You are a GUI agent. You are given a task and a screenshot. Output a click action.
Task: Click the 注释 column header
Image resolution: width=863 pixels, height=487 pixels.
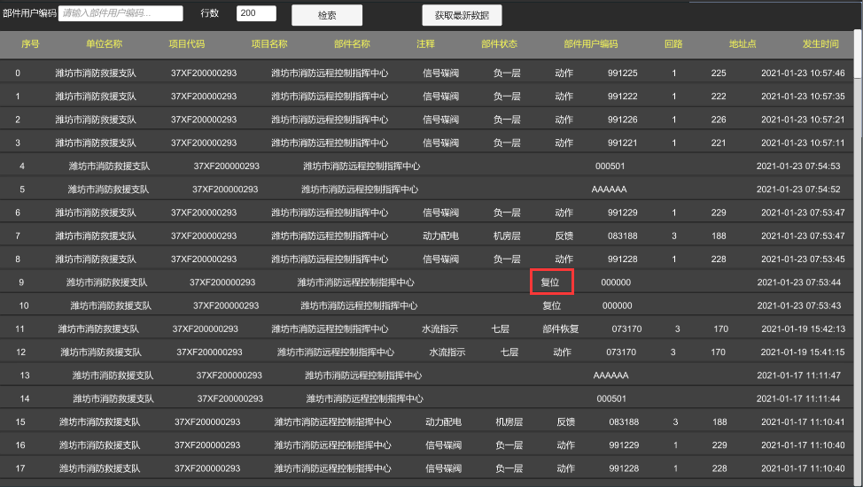(425, 44)
